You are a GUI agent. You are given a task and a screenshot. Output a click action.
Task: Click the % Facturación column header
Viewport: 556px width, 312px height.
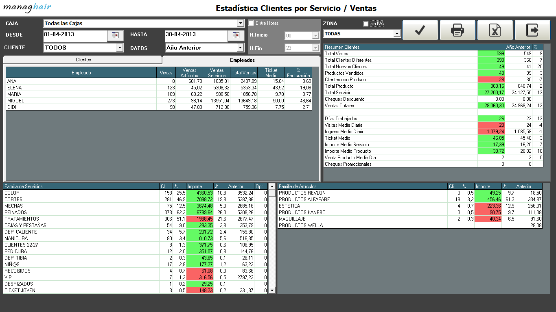(298, 73)
